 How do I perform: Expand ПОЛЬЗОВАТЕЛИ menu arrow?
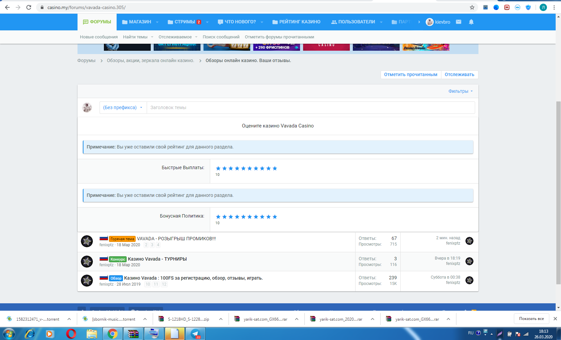(x=381, y=22)
